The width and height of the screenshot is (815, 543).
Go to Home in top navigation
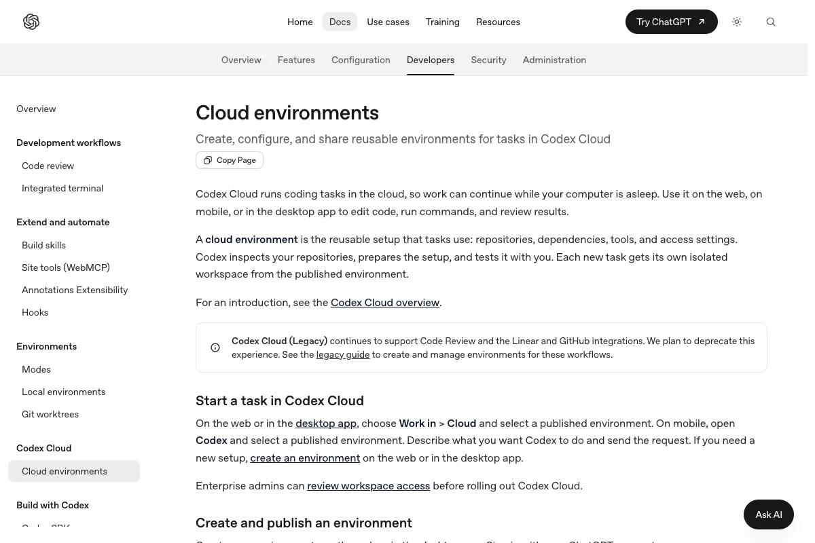300,22
